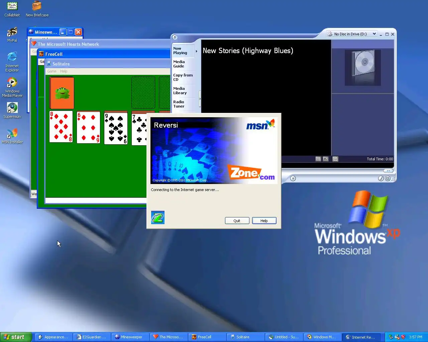Launch MyPal from the desktop
This screenshot has width=428, height=342.
tap(12, 35)
